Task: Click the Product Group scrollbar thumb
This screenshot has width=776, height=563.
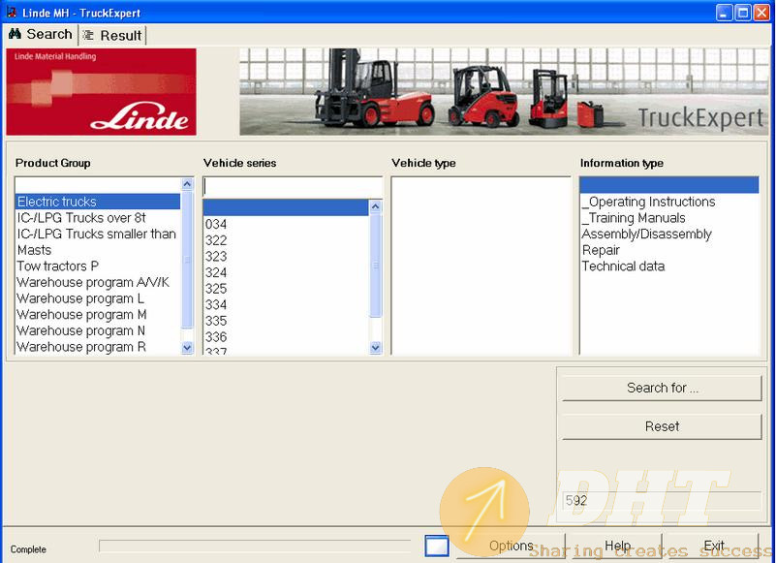Action: pyautogui.click(x=187, y=259)
